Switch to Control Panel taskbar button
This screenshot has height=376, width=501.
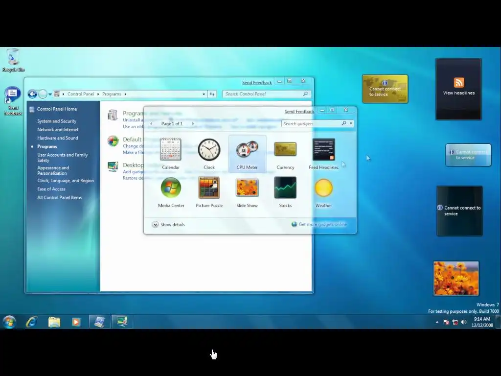tap(99, 322)
